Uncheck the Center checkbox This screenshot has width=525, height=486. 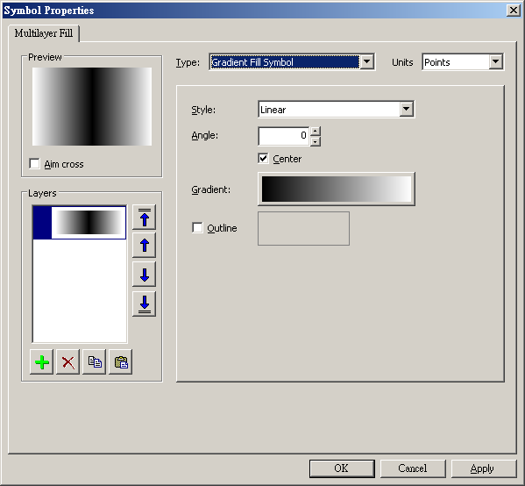(263, 158)
